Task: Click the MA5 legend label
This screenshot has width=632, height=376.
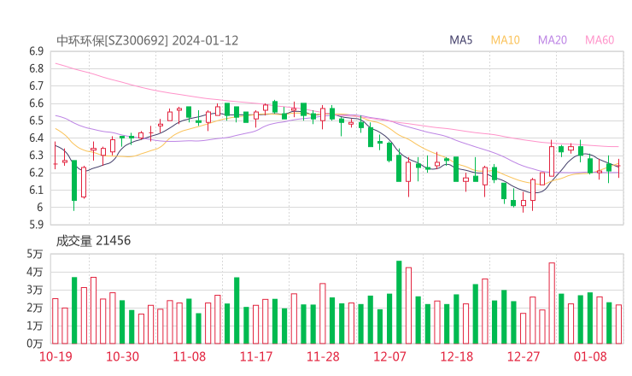Action: 460,40
